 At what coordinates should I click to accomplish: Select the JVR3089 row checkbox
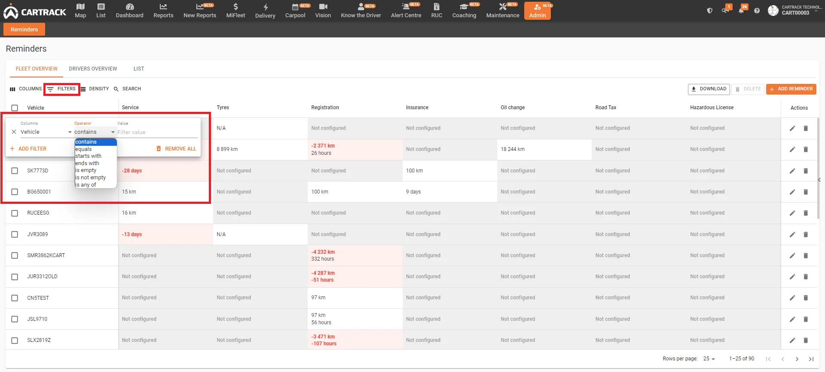click(x=15, y=234)
